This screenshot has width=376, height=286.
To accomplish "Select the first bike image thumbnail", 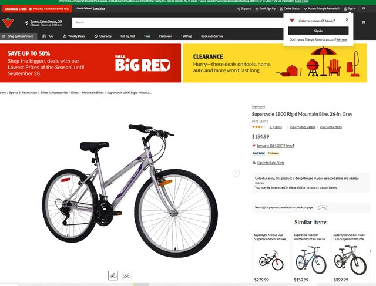I will pyautogui.click(x=113, y=275).
